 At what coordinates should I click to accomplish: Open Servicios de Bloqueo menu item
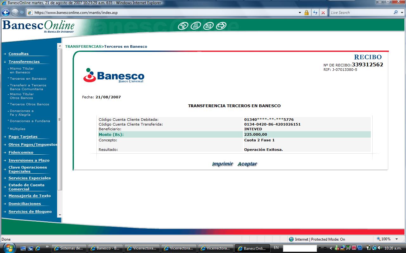tap(30, 212)
